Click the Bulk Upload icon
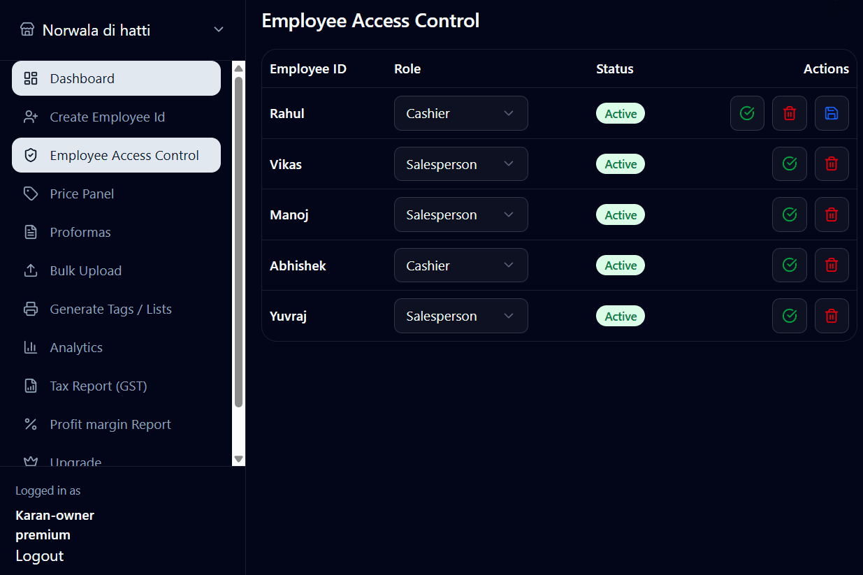863x575 pixels. [31, 270]
